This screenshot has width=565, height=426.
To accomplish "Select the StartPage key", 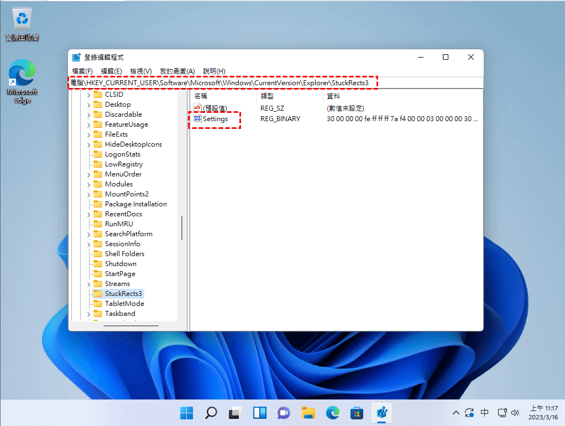I will (120, 274).
